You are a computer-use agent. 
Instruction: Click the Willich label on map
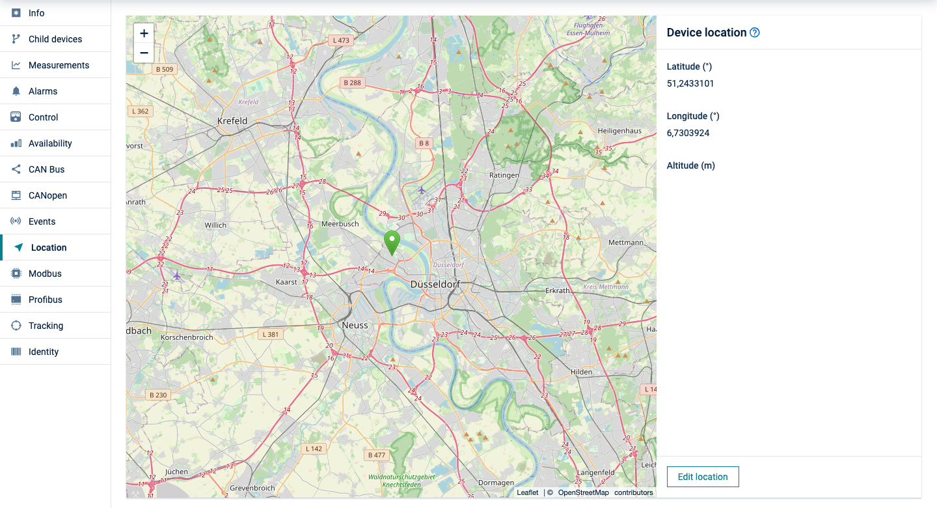tap(215, 225)
